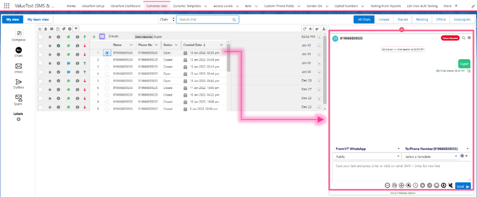Open the Spam folder icon
This screenshot has height=197, width=477.
[19, 98]
